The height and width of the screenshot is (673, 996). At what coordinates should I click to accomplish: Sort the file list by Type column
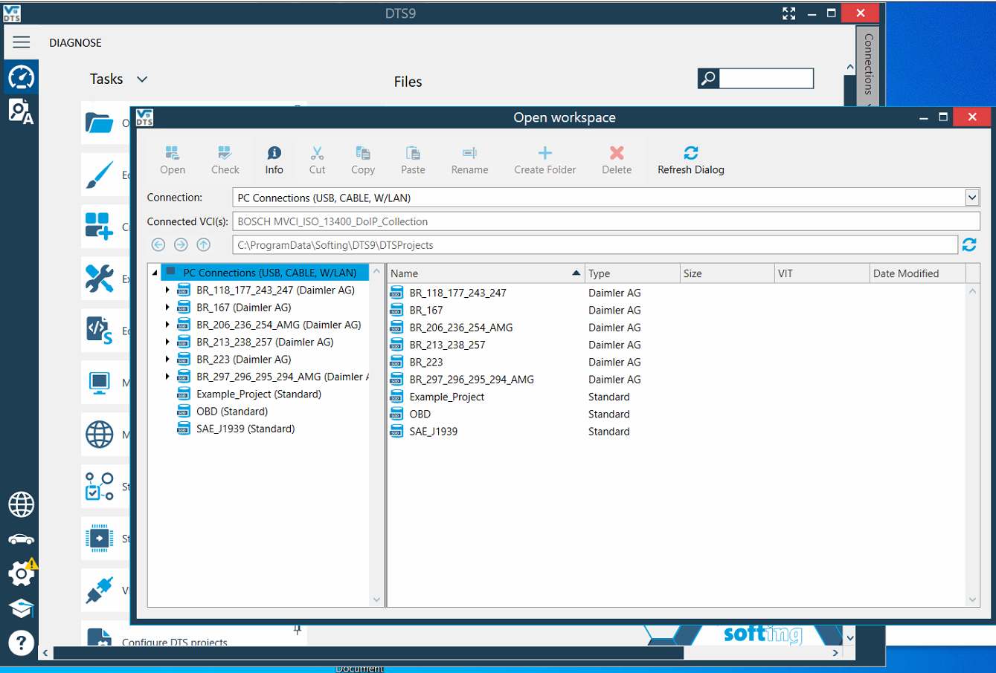(632, 273)
